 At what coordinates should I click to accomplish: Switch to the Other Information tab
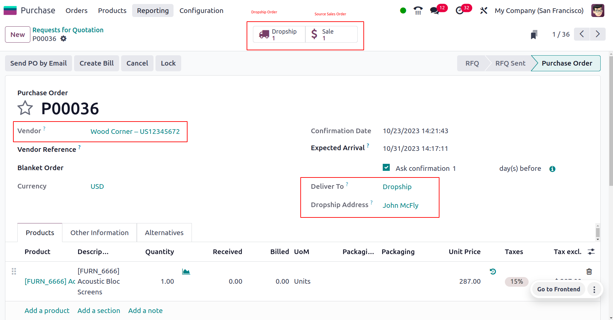[x=99, y=232]
